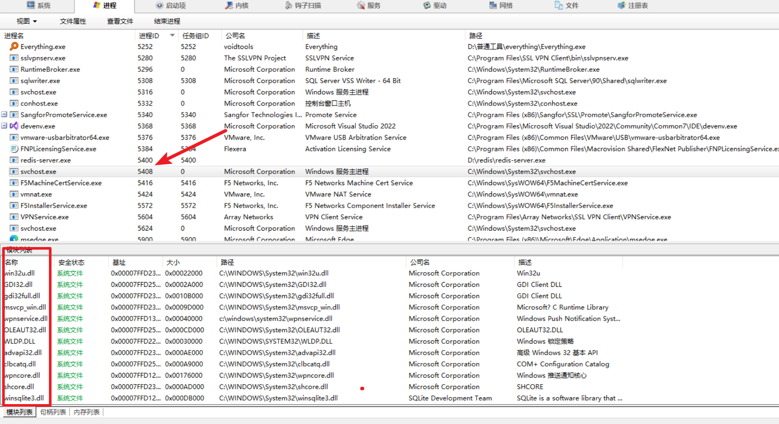Select the wpnservice.dll module row

pyautogui.click(x=312, y=318)
